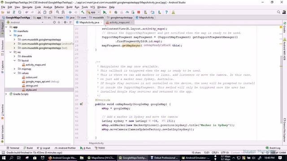287x161 pixels.
Task: Select the MapsActivity.java editor tab
Action: pos(89,22)
